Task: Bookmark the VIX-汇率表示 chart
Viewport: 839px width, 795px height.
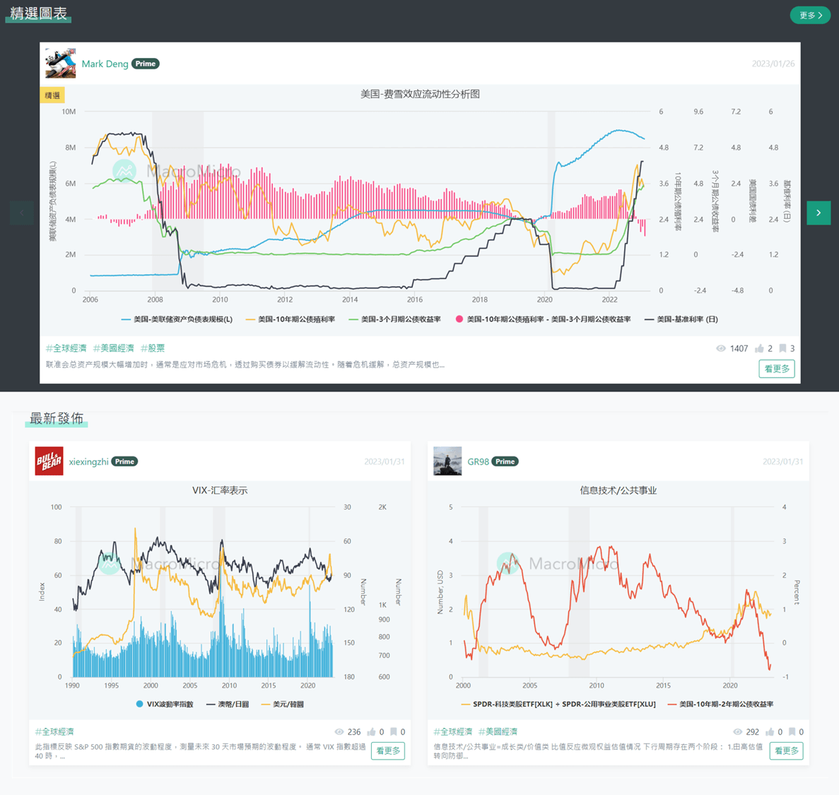Action: coord(393,732)
